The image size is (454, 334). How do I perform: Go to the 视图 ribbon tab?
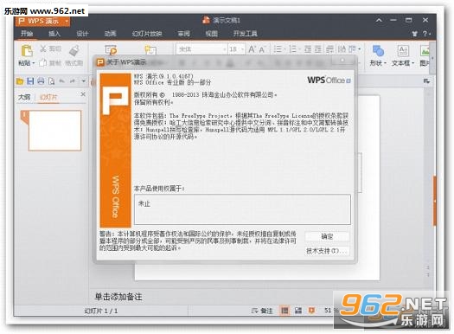pos(211,34)
